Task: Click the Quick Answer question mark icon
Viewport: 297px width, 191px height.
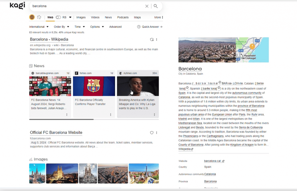Action: click(139, 27)
